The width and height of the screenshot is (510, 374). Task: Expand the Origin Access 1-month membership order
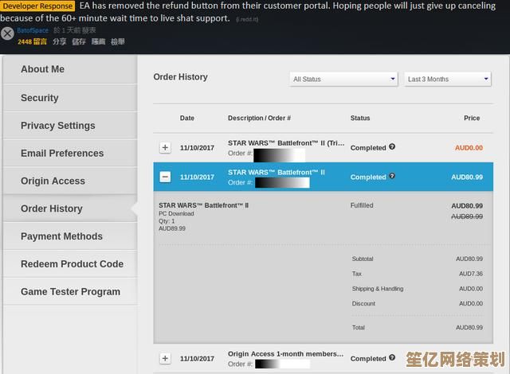165,358
